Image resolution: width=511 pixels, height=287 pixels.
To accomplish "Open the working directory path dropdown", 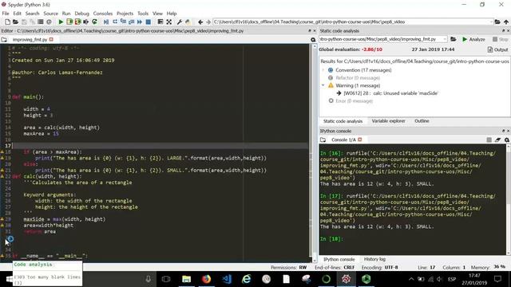I will click(x=491, y=22).
